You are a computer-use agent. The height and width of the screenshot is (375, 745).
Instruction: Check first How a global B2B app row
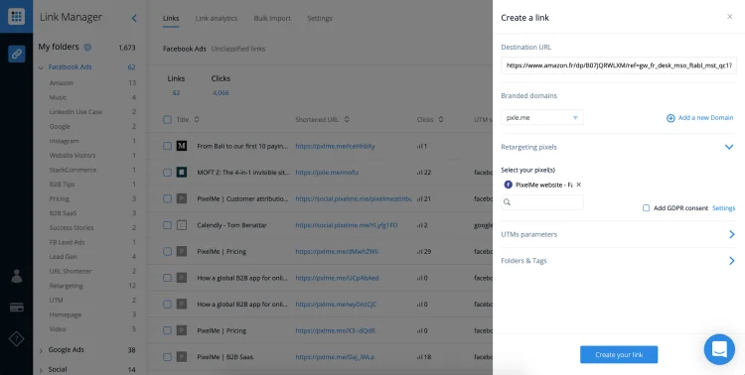[167, 278]
